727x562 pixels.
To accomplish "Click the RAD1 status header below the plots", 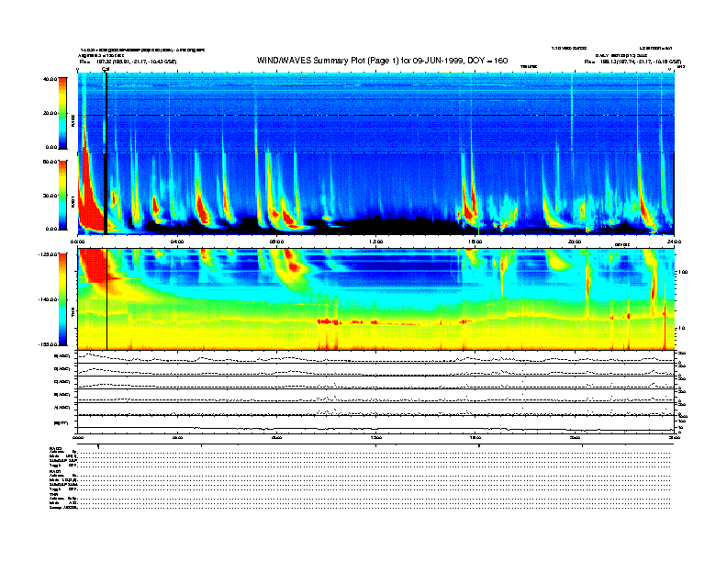I will point(55,471).
